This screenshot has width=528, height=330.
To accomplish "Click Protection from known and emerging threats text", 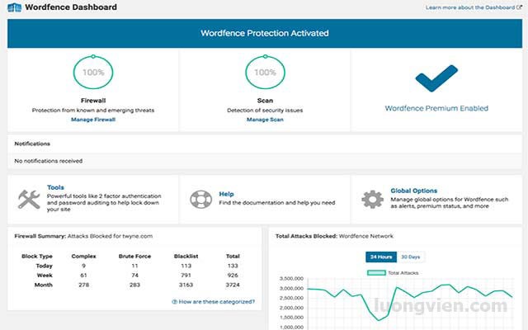I will point(93,110).
